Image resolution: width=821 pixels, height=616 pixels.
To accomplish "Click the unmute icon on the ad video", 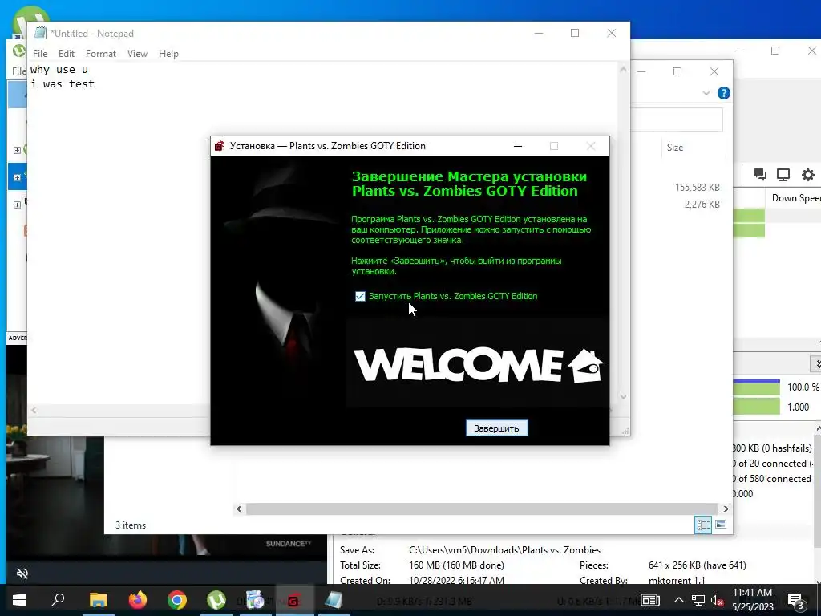I will pyautogui.click(x=22, y=573).
